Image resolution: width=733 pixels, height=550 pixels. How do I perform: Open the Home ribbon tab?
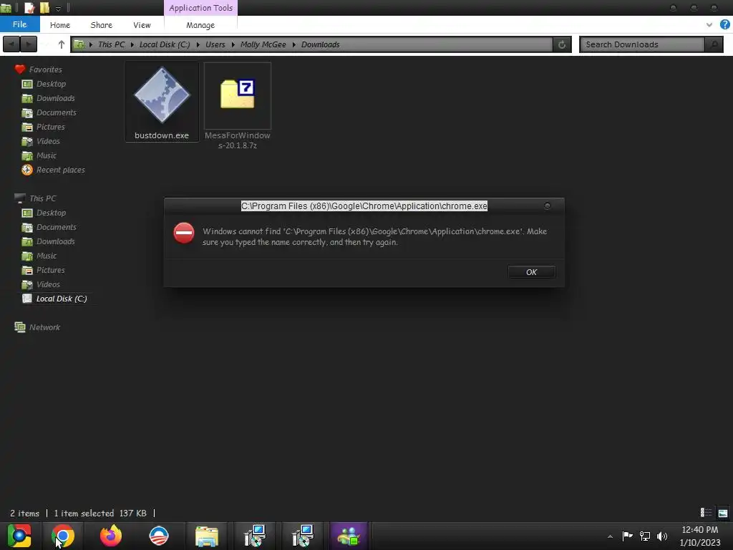[x=60, y=25]
